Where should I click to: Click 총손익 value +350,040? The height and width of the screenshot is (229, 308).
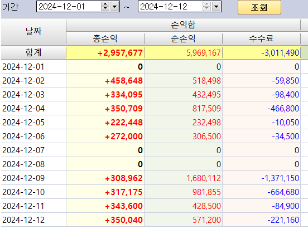(124, 220)
